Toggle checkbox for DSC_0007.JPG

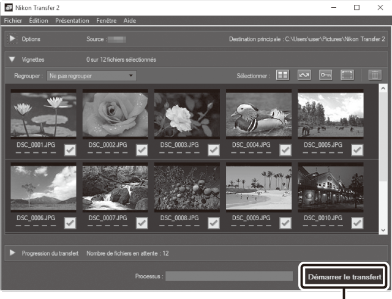(141, 223)
